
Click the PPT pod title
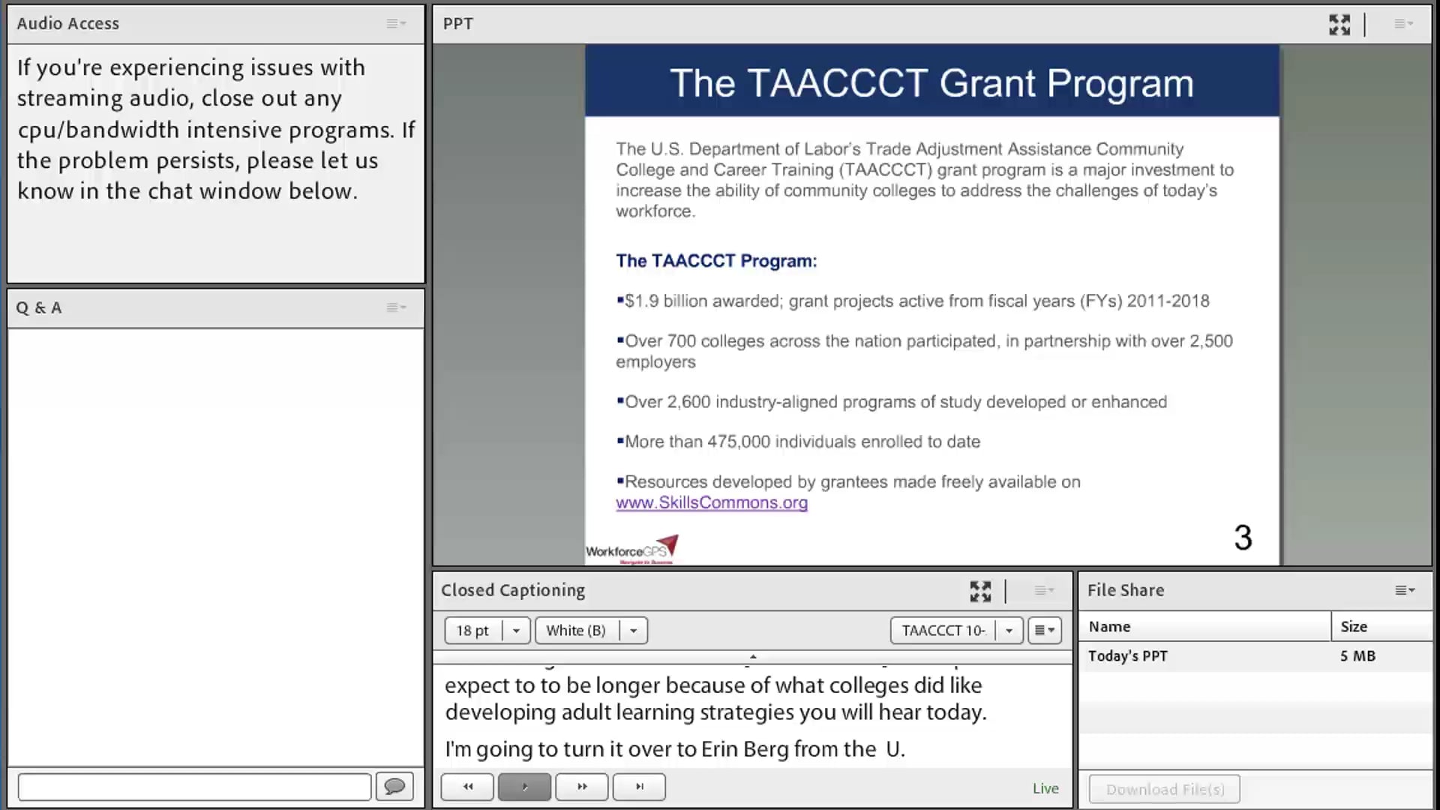coord(458,24)
